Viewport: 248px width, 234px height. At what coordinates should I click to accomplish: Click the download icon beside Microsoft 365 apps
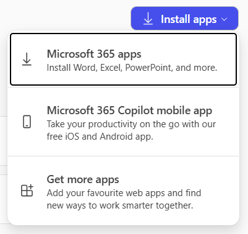click(27, 59)
